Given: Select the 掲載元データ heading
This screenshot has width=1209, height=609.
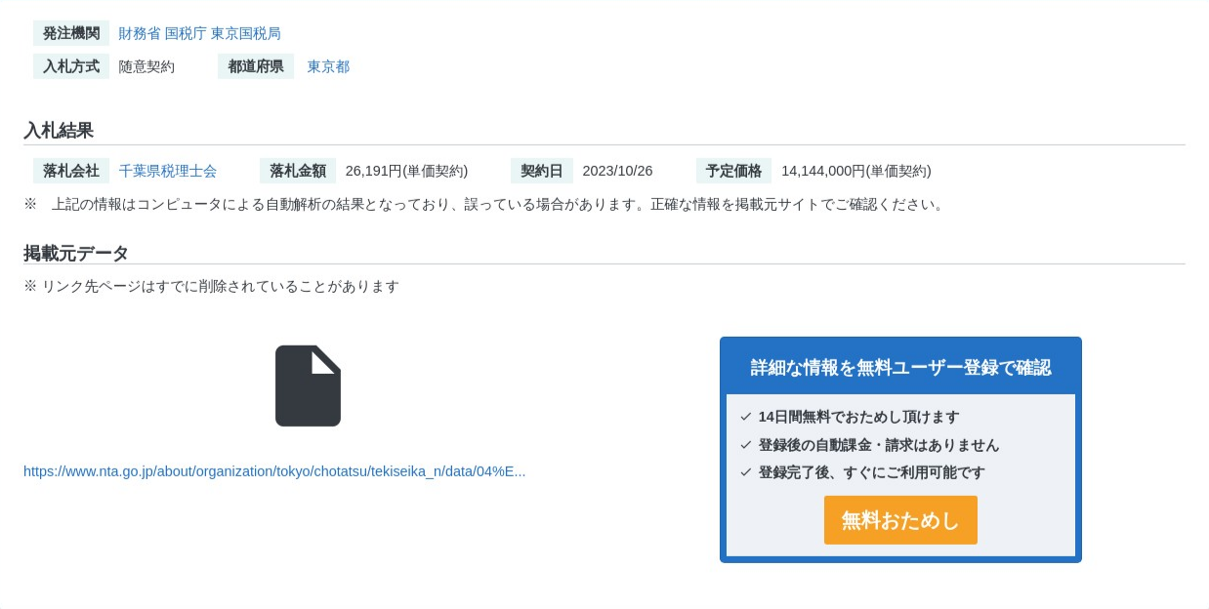Looking at the screenshot, I should click(x=76, y=254).
